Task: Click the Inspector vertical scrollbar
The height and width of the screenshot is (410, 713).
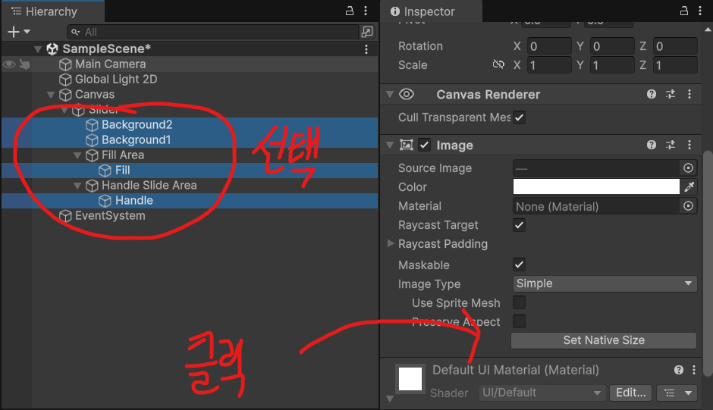Action: coord(708,264)
